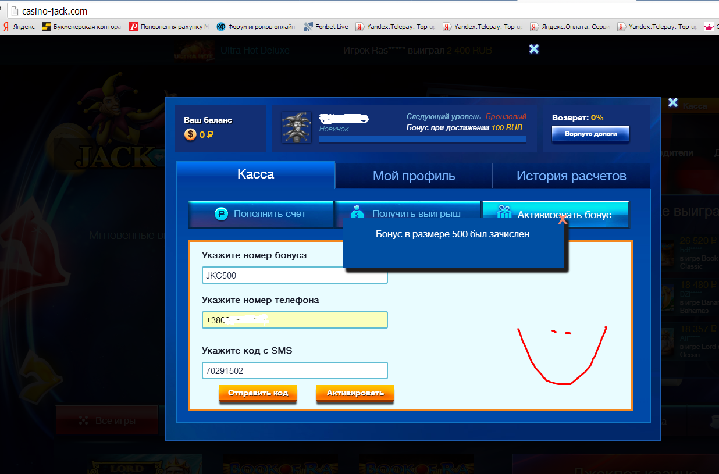Viewport: 719px width, 474px height.
Task: Click the ruble icon on Пополнить счет
Action: (221, 214)
